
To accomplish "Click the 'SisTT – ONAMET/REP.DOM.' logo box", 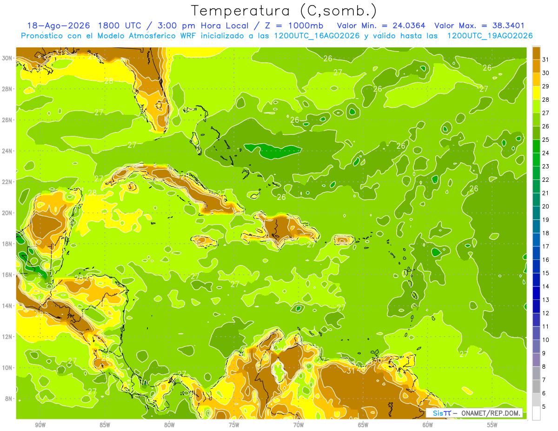I will 474,413.
